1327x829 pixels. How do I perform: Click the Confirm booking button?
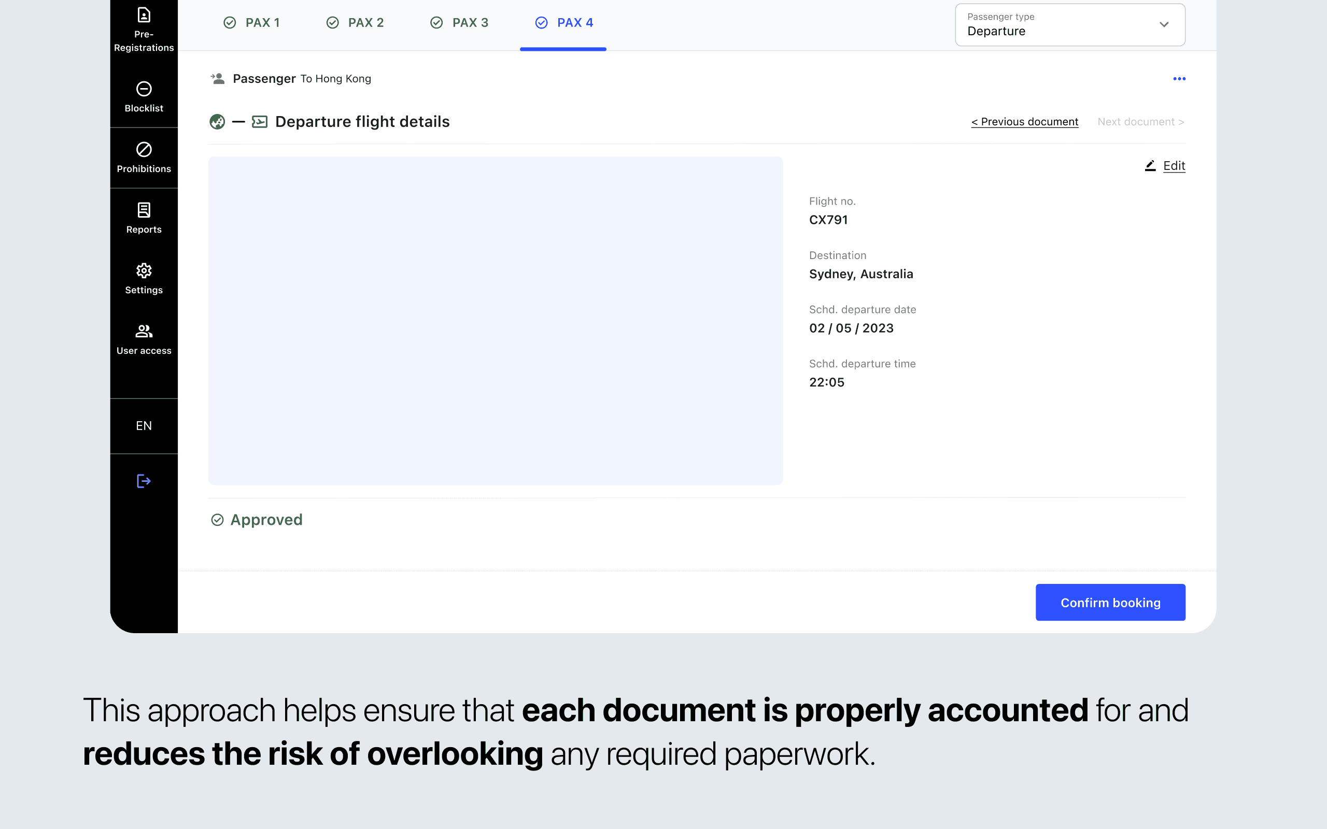1110,603
